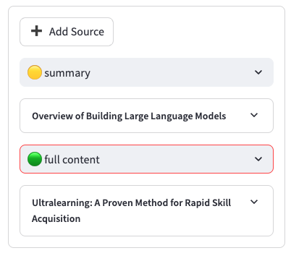Click the plus icon in Add Source
Viewport: 291px width, 261px height.
point(37,31)
